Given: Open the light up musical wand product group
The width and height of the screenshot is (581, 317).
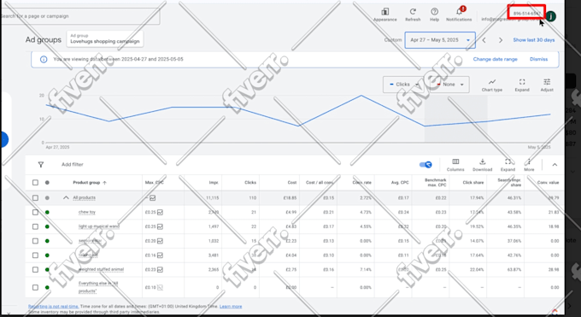Looking at the screenshot, I should 98,226.
